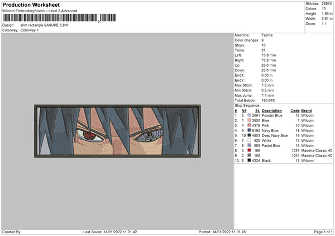Click the Colorway 1 value
This screenshot has width=335, height=236.
coord(30,30)
